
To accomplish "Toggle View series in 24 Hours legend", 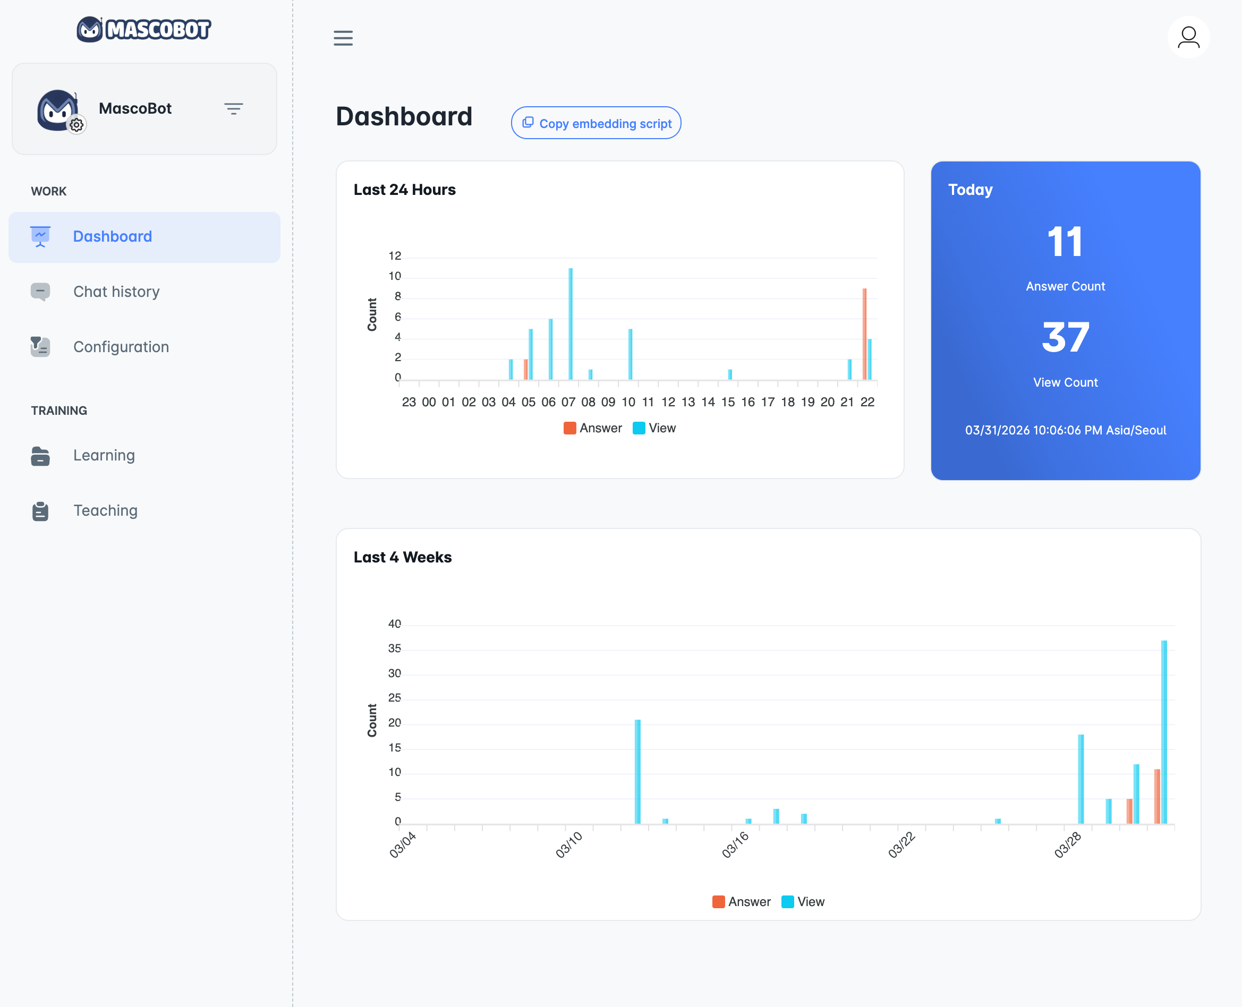I will pyautogui.click(x=654, y=428).
